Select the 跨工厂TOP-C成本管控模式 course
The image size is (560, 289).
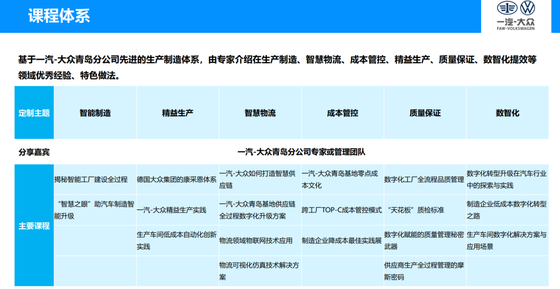(x=342, y=210)
